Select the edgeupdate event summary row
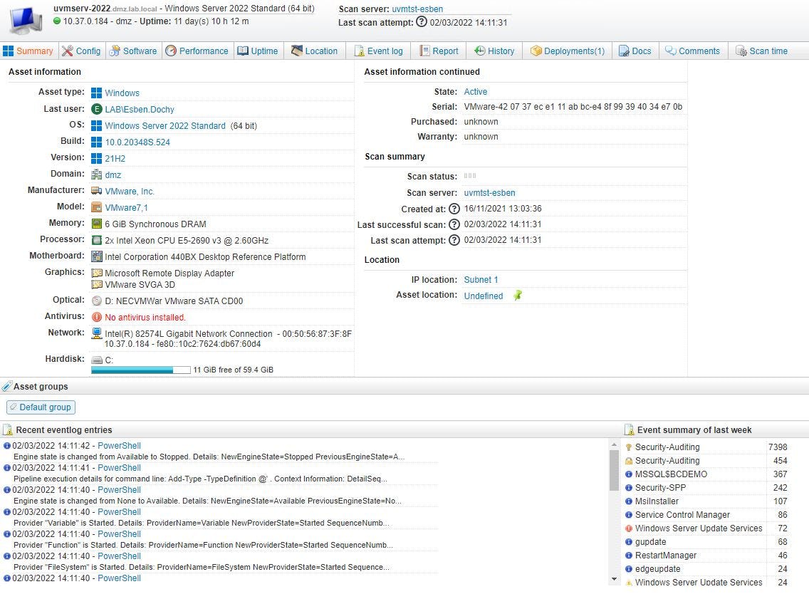The image size is (809, 594). click(x=706, y=568)
